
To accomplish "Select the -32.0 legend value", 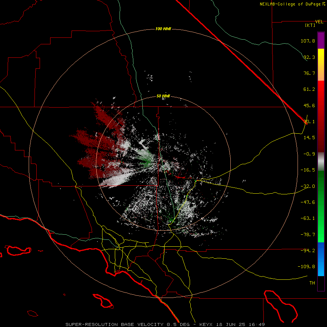I will pos(308,186).
